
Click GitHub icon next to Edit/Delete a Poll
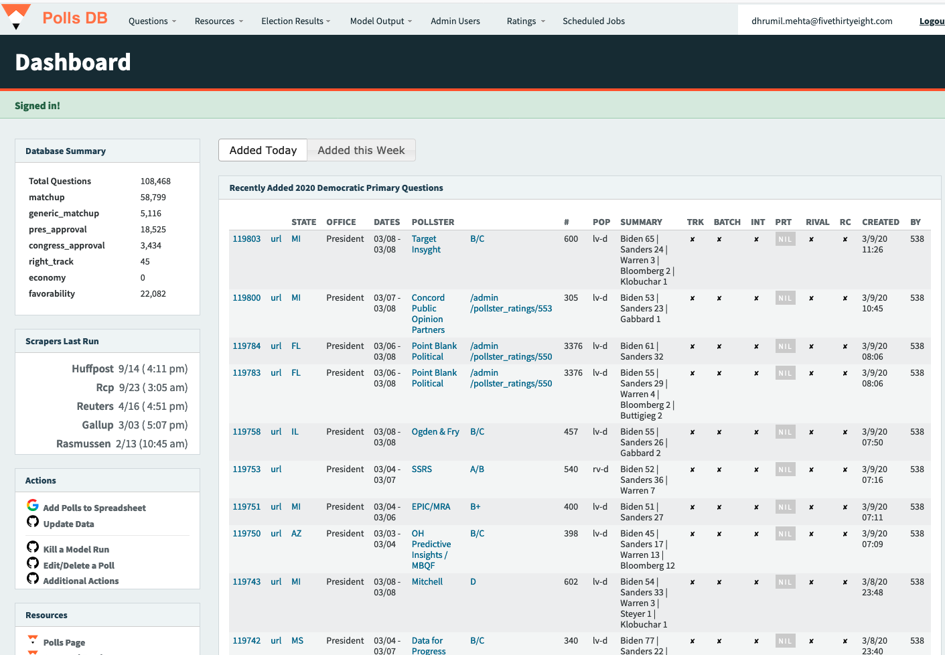click(33, 563)
